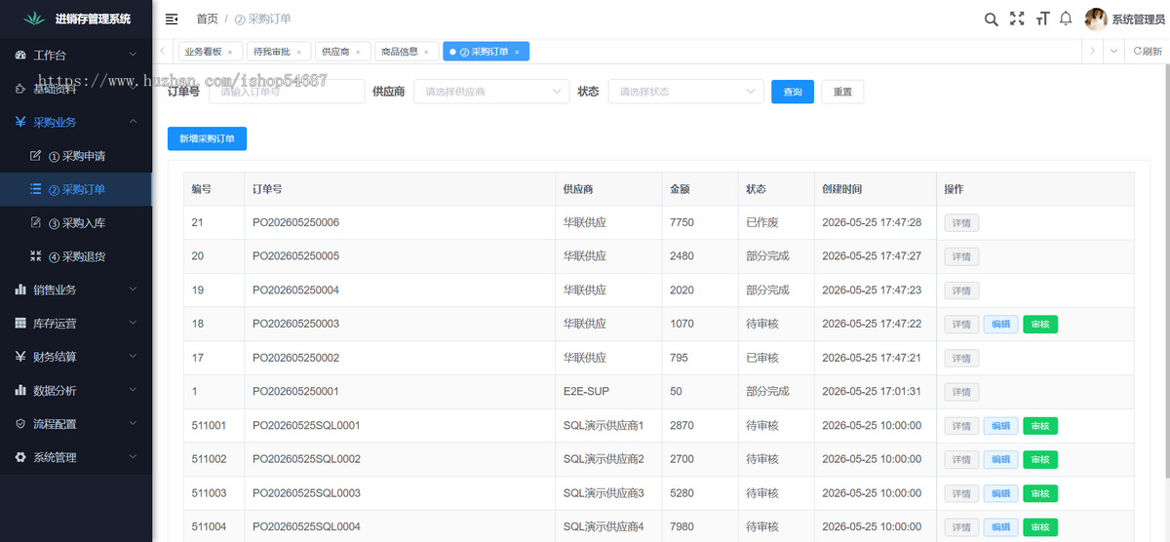The height and width of the screenshot is (542, 1170).
Task: Expand the 数据分析 menu
Action: (x=134, y=390)
